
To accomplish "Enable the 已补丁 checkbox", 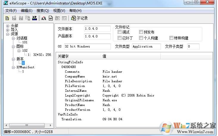I will pos(119,38).
